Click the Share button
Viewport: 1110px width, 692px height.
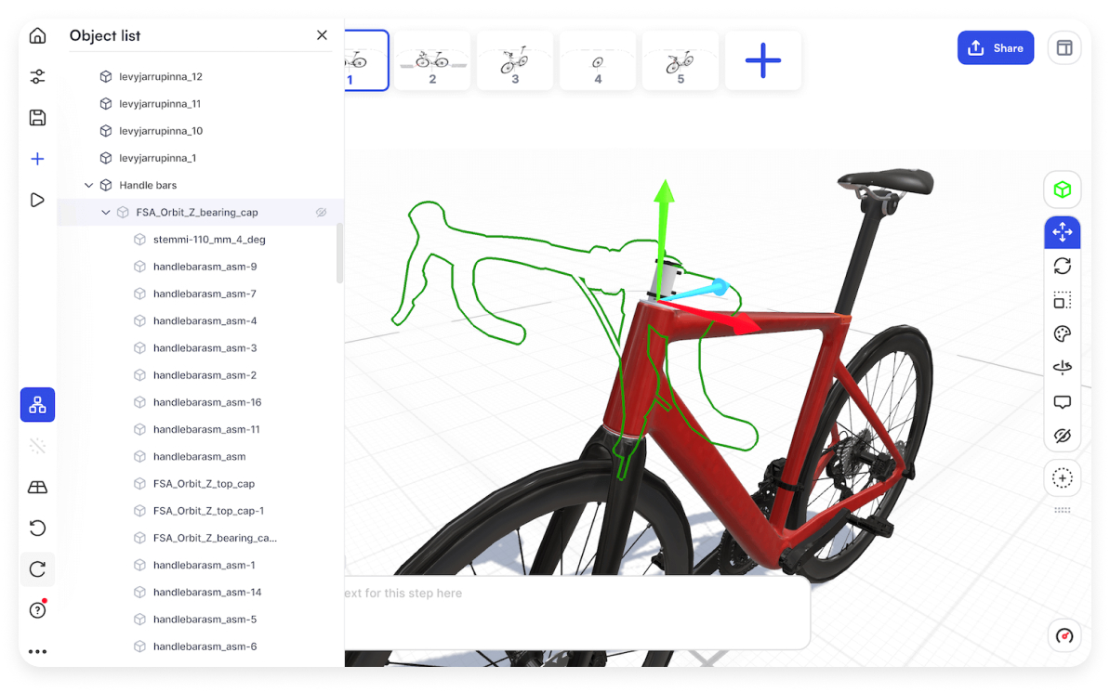pos(996,48)
